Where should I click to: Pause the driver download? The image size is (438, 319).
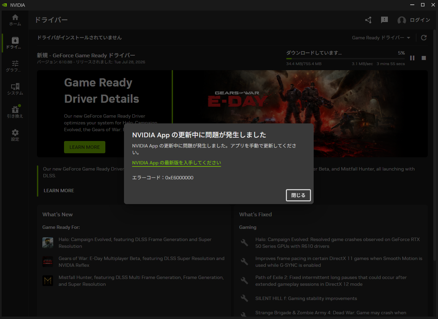[x=412, y=58]
